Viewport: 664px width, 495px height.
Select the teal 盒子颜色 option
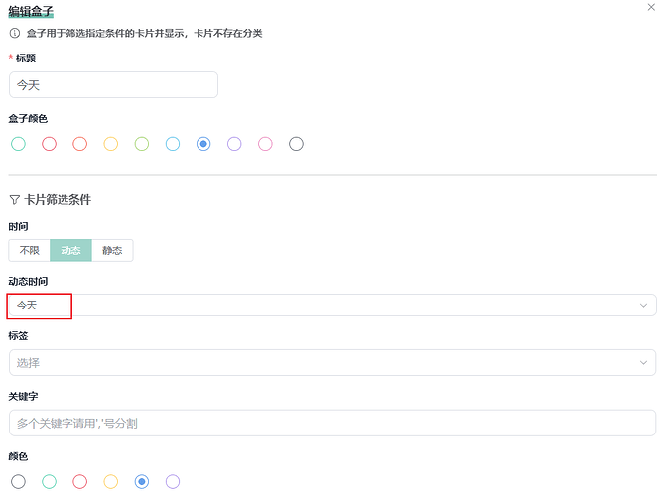click(x=18, y=144)
